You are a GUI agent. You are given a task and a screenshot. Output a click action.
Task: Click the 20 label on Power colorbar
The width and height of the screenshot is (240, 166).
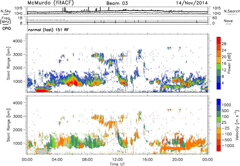(224, 57)
